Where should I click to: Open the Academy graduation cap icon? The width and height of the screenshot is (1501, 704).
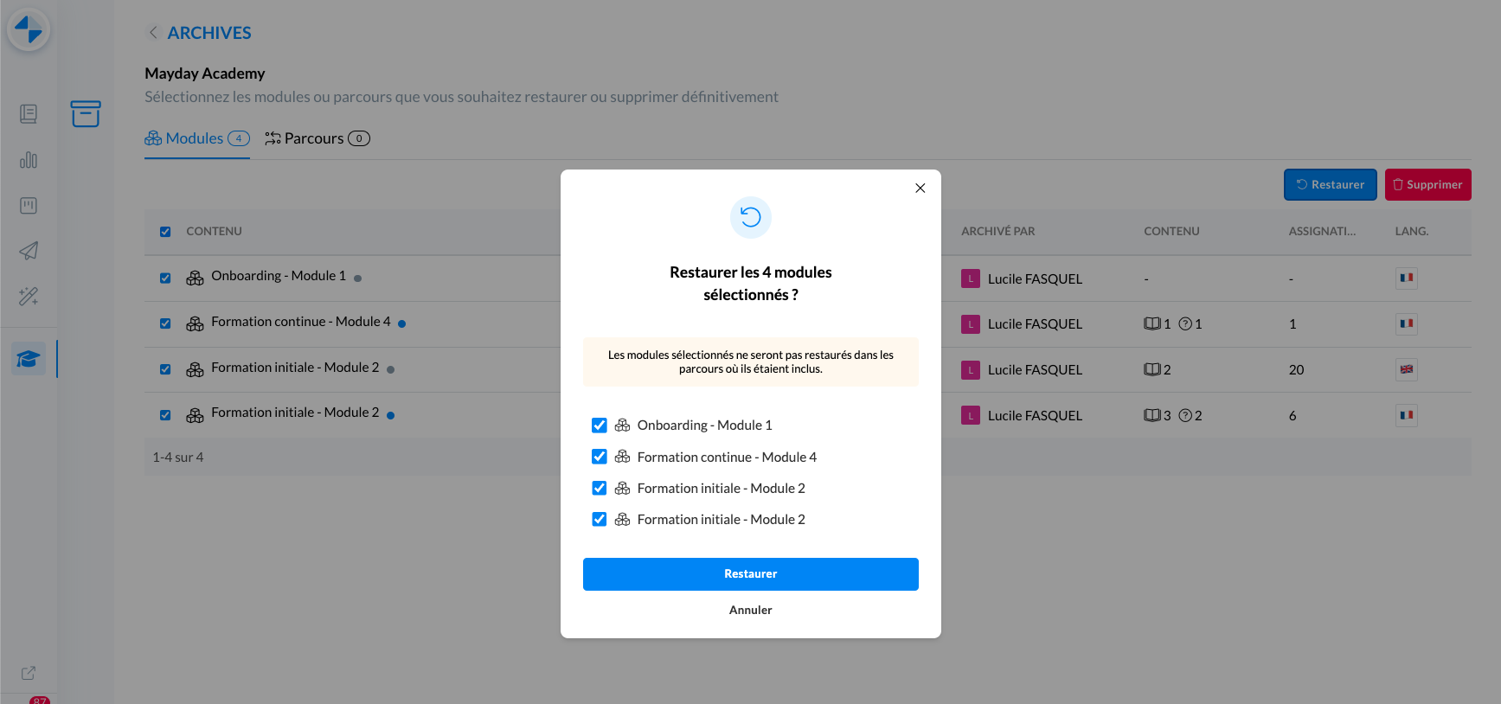[29, 359]
